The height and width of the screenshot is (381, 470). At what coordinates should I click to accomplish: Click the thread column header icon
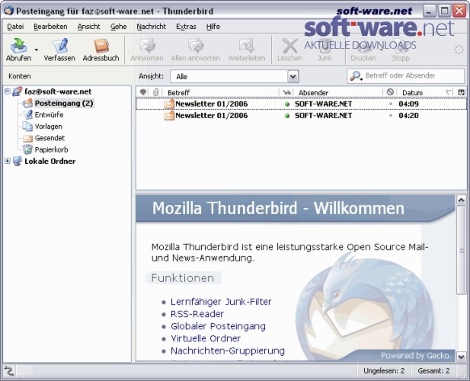click(x=143, y=92)
